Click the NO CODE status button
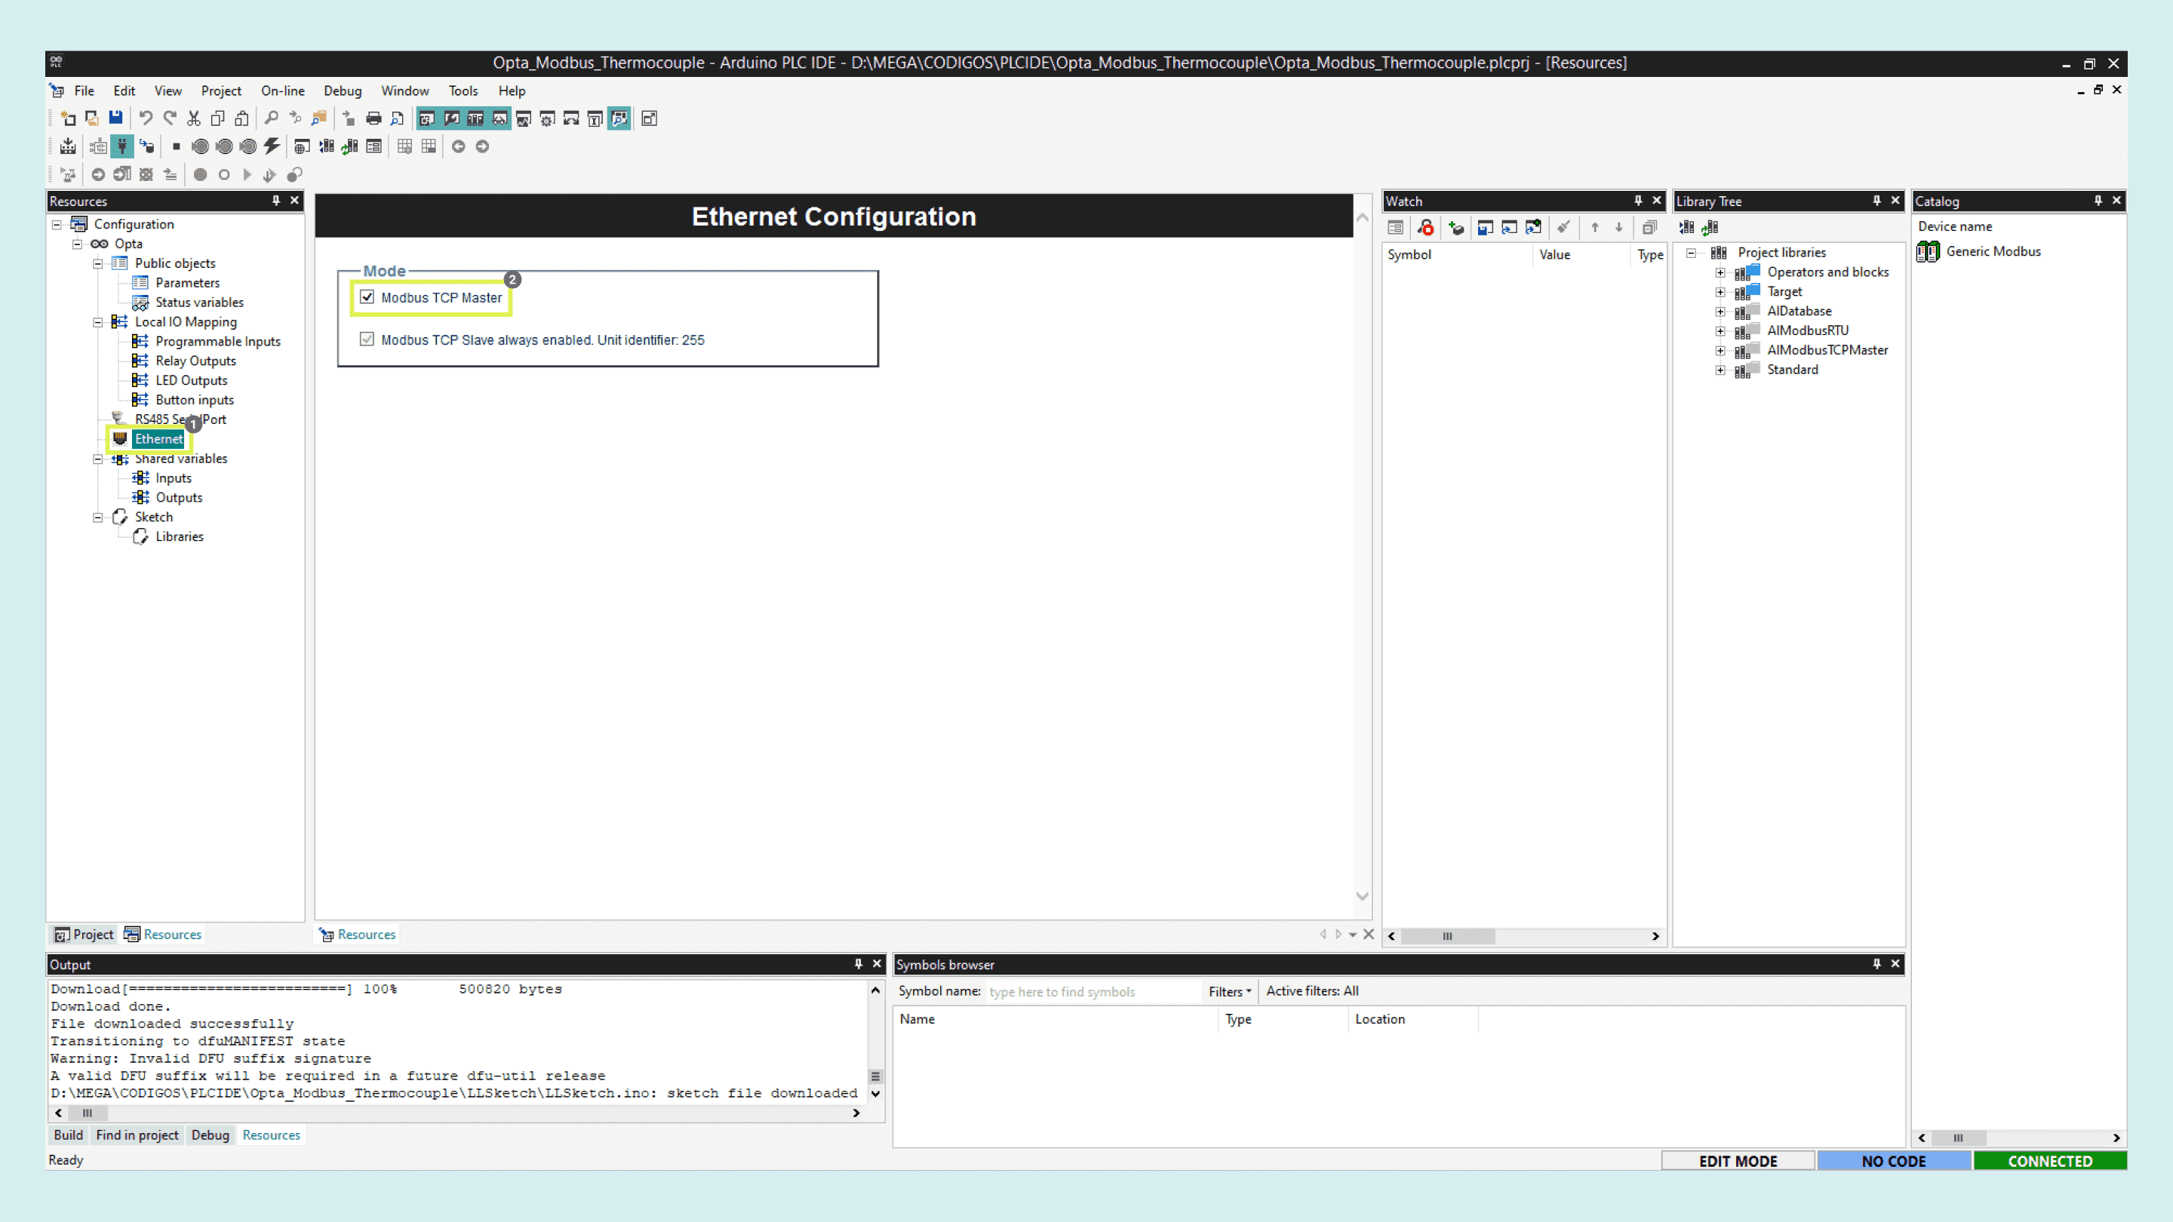The height and width of the screenshot is (1222, 2173). [x=1895, y=1160]
